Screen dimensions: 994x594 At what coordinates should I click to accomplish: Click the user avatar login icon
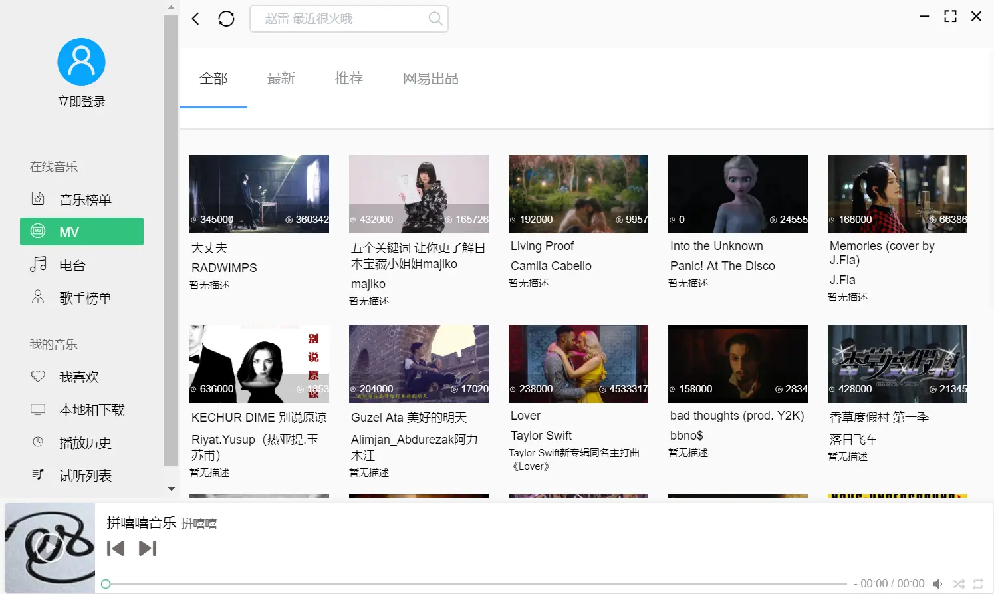(x=81, y=62)
